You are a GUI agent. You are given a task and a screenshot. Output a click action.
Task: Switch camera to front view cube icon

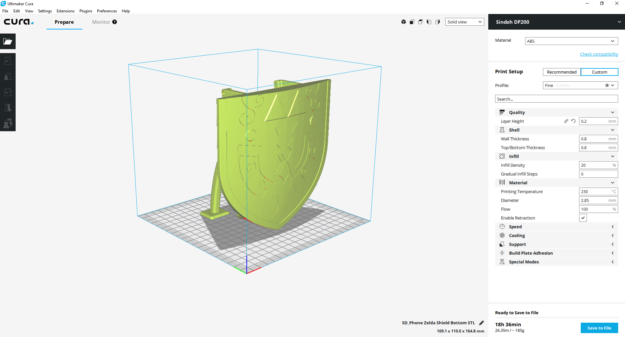coord(412,22)
